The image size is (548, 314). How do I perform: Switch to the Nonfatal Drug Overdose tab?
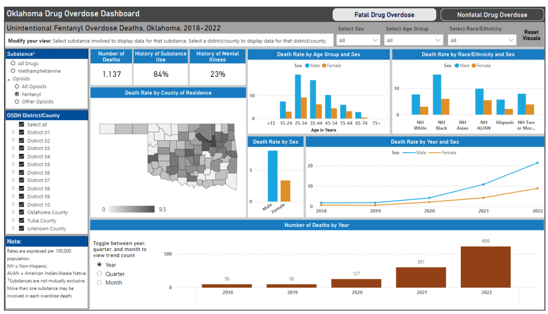coord(492,15)
